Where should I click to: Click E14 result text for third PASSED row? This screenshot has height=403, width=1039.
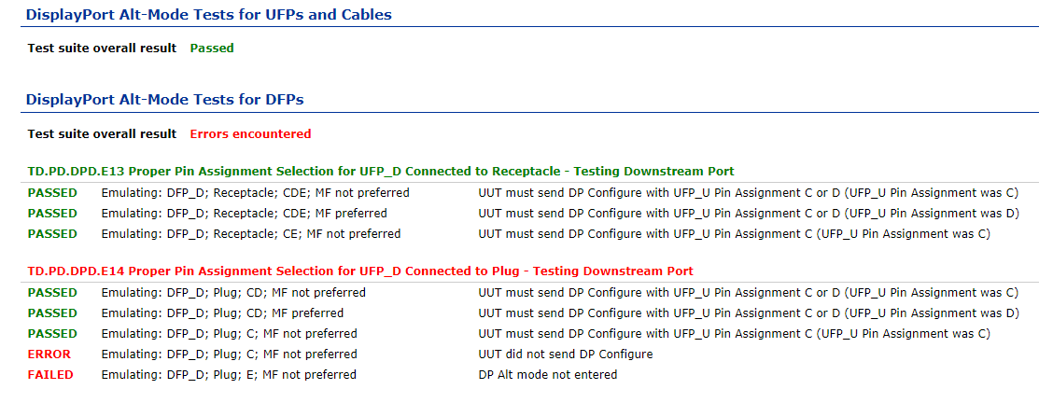(x=734, y=334)
